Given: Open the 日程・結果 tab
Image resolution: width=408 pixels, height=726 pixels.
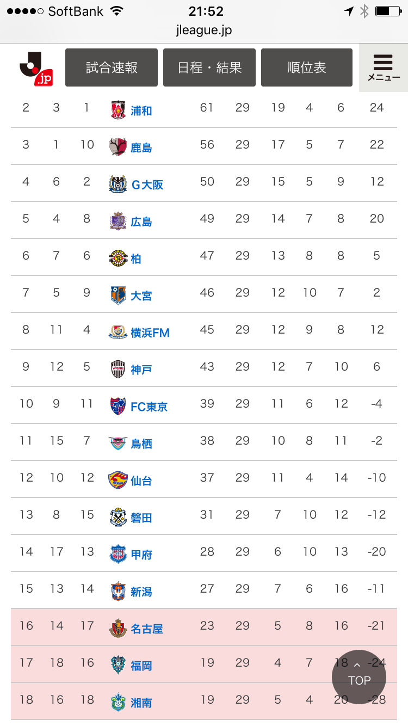Looking at the screenshot, I should click(x=209, y=67).
